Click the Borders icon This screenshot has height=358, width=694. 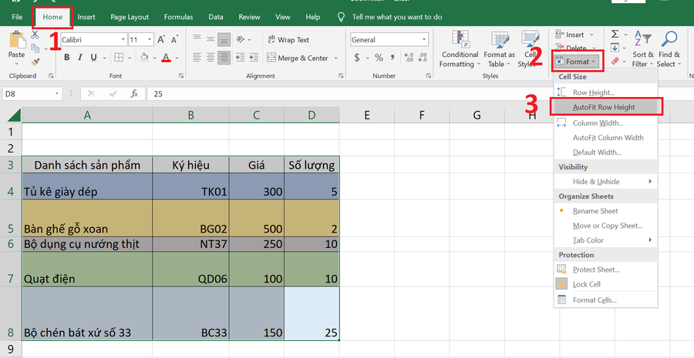coord(119,58)
